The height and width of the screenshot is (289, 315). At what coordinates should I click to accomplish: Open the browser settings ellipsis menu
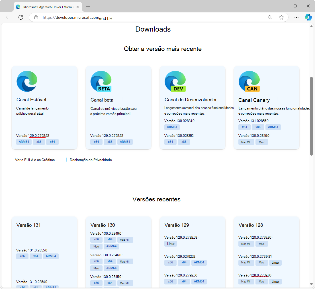[296, 17]
